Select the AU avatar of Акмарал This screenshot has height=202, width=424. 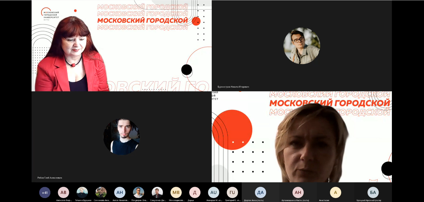click(x=214, y=192)
